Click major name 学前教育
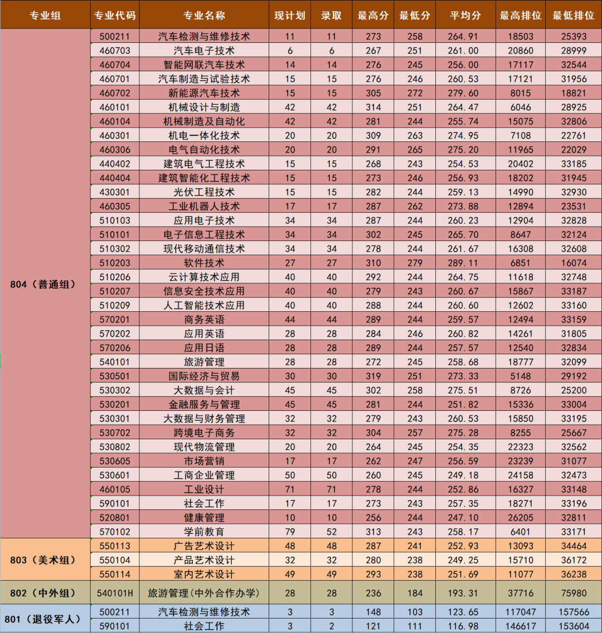 click(204, 531)
